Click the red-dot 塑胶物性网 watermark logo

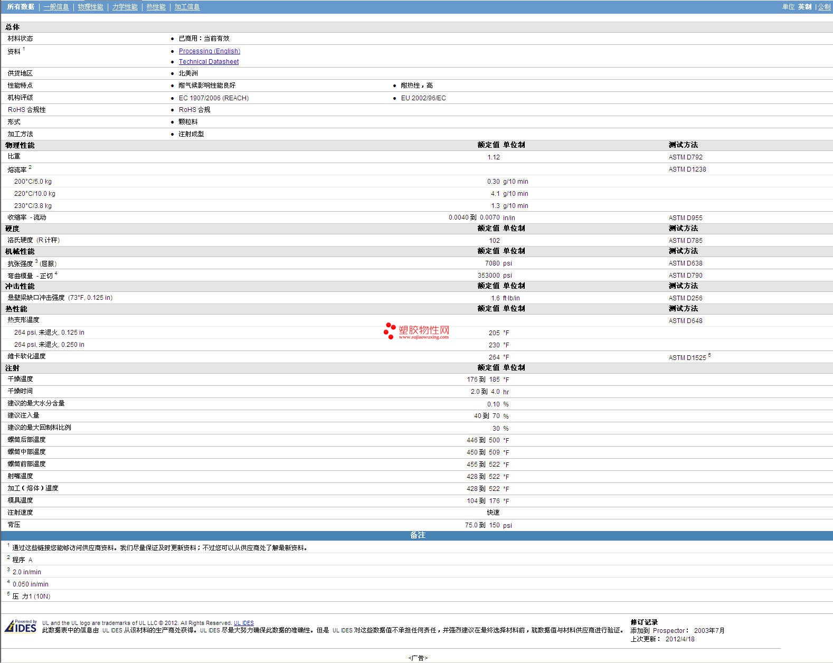416,331
